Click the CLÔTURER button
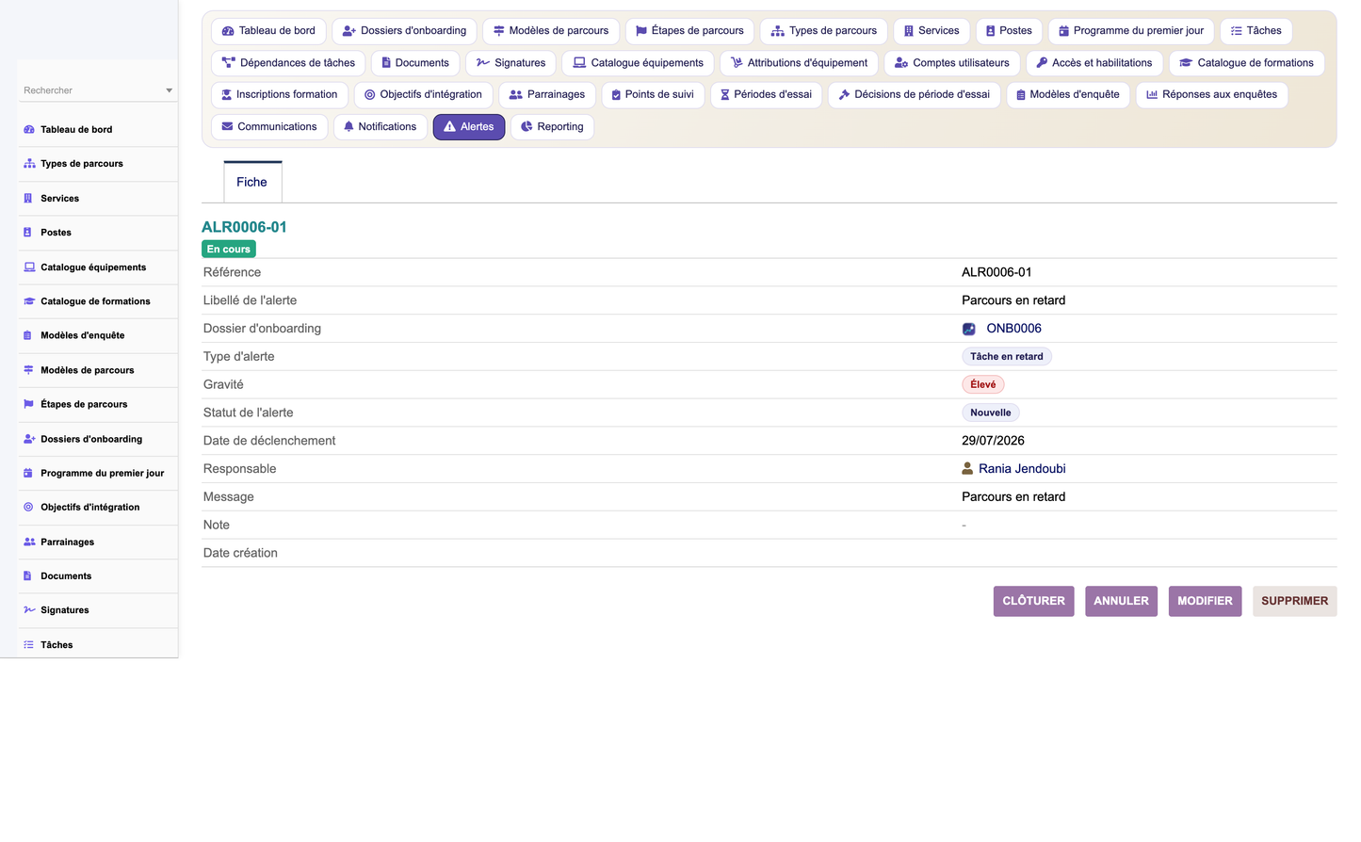 [x=1033, y=602]
